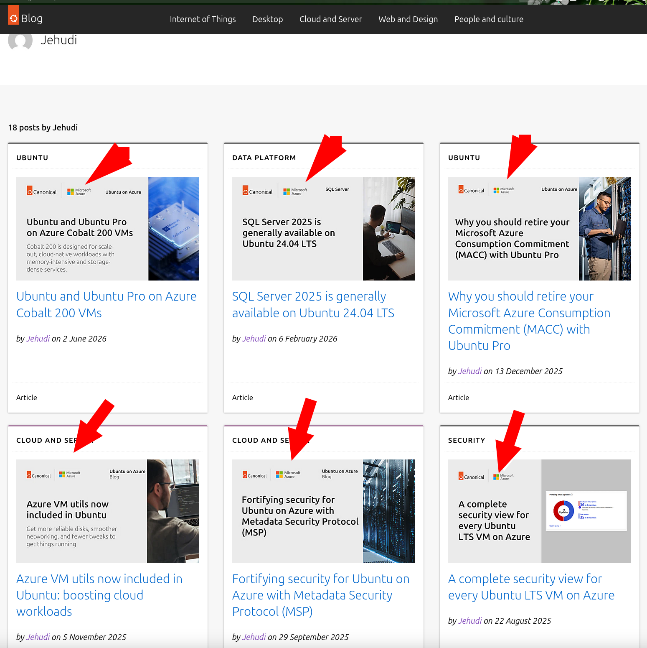Click Jehudi author link dated 22 August 2025
The width and height of the screenshot is (647, 648).
click(470, 621)
